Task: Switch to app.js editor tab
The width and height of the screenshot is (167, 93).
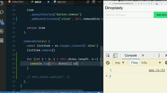Action: pyautogui.click(x=38, y=2)
